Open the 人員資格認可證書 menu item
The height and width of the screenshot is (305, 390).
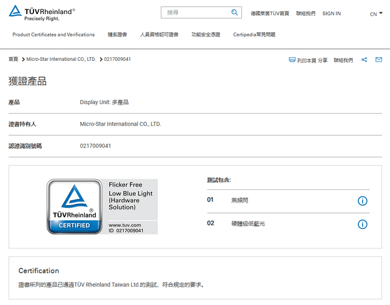(x=159, y=35)
